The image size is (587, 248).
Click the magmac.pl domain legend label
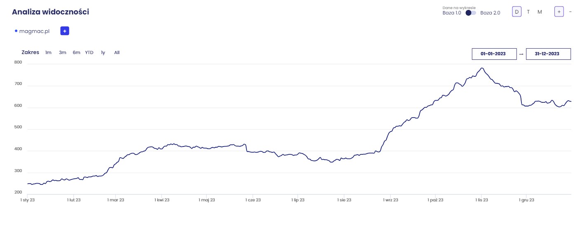point(34,31)
